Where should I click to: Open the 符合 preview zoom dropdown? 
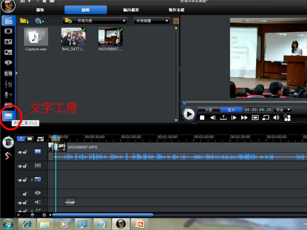(x=282, y=110)
